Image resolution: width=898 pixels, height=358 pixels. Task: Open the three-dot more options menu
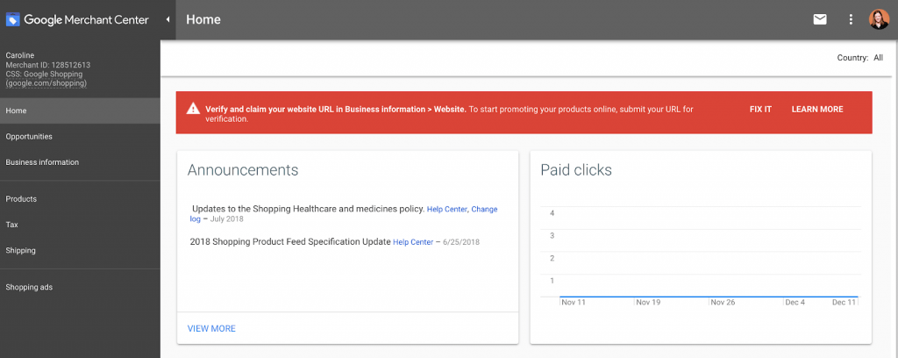pyautogui.click(x=850, y=19)
